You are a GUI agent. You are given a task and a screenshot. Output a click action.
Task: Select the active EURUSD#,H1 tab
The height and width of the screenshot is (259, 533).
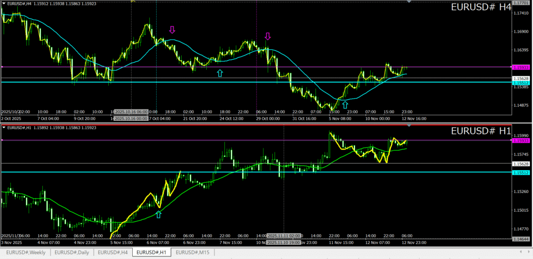click(151, 252)
